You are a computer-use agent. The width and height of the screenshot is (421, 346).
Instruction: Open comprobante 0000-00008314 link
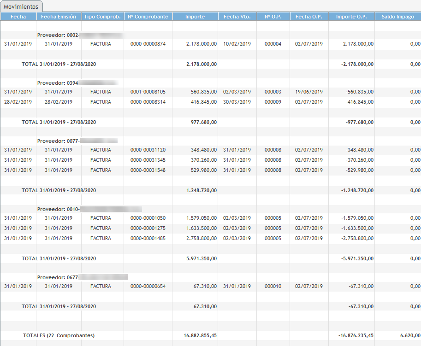(148, 102)
